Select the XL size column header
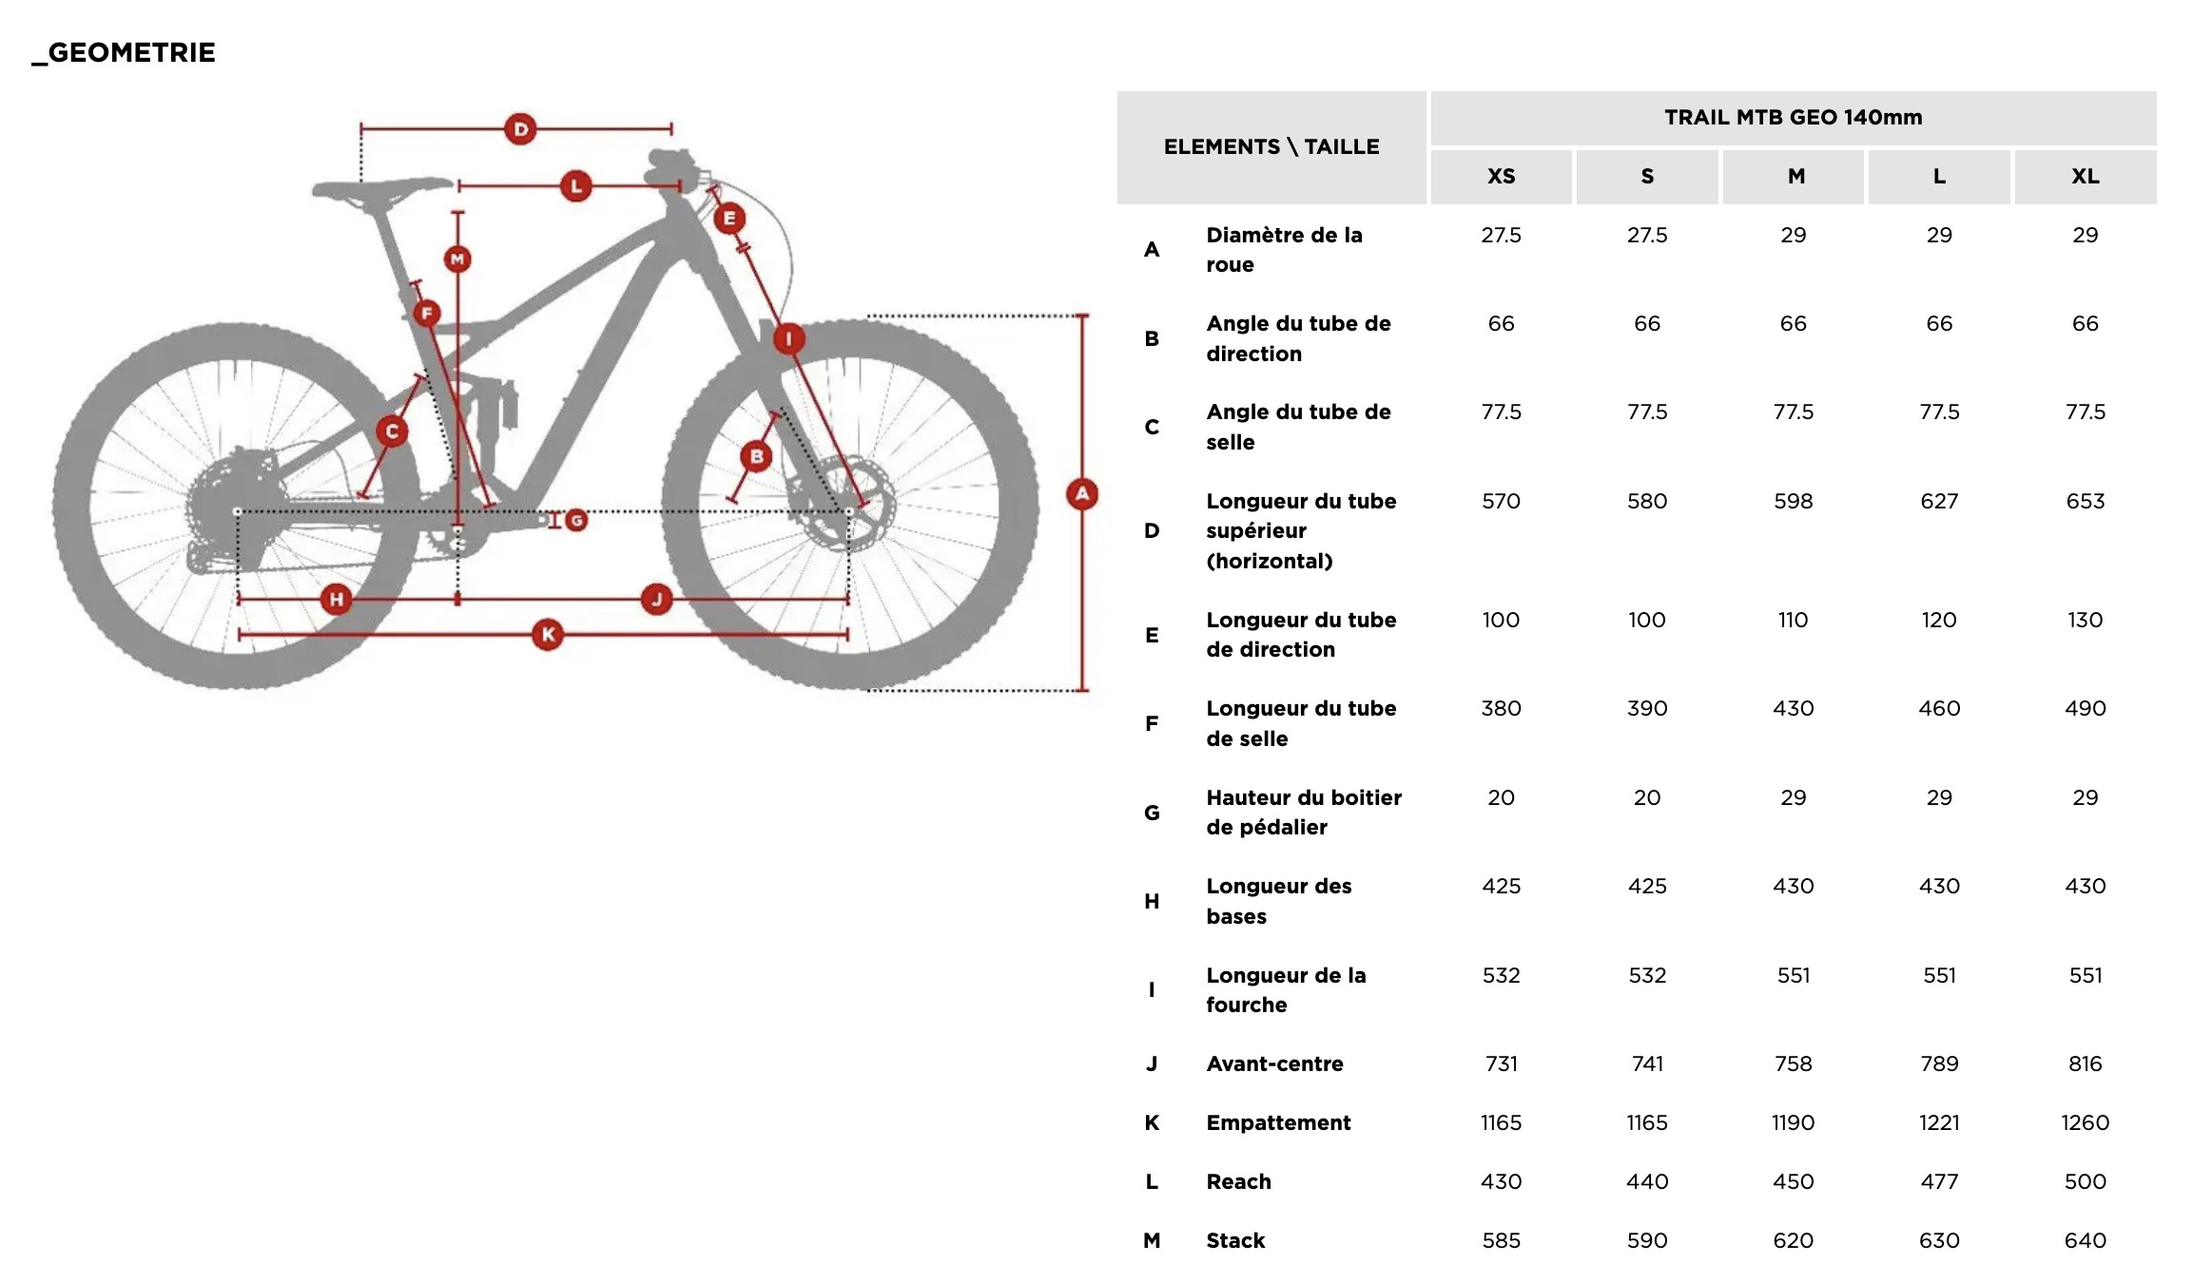The height and width of the screenshot is (1283, 2193). click(2085, 177)
